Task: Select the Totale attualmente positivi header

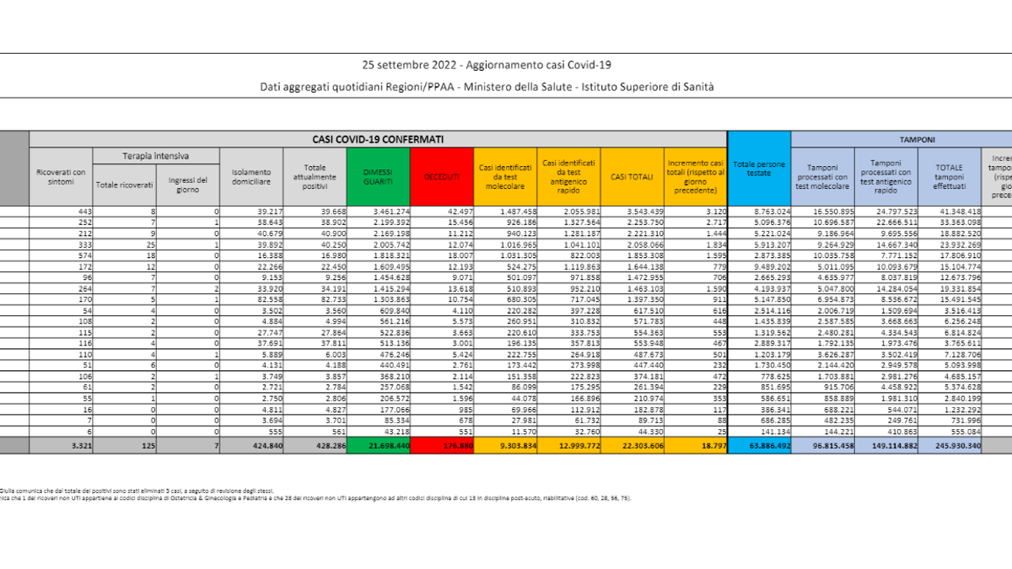Action: click(315, 176)
